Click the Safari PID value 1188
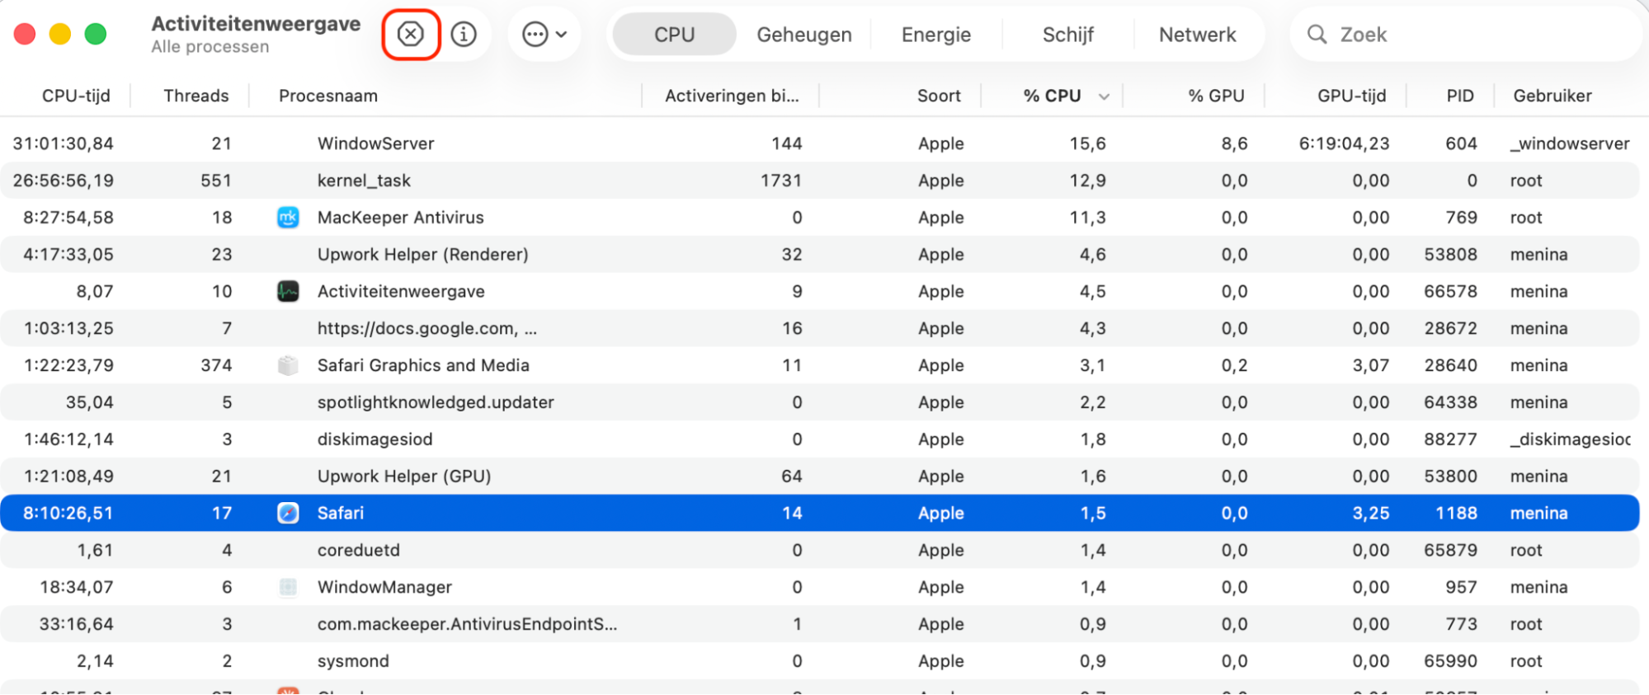Image resolution: width=1649 pixels, height=695 pixels. pyautogui.click(x=1456, y=513)
